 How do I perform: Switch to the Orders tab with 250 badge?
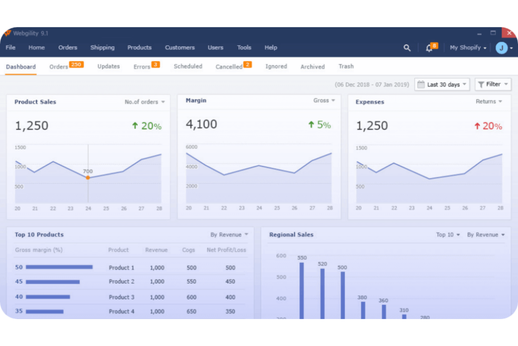coord(66,66)
